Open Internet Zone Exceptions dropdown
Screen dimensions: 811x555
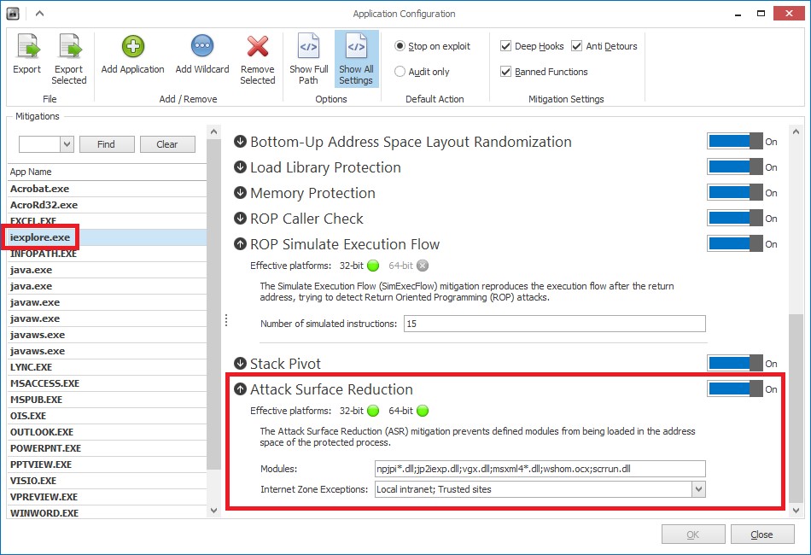(x=699, y=488)
